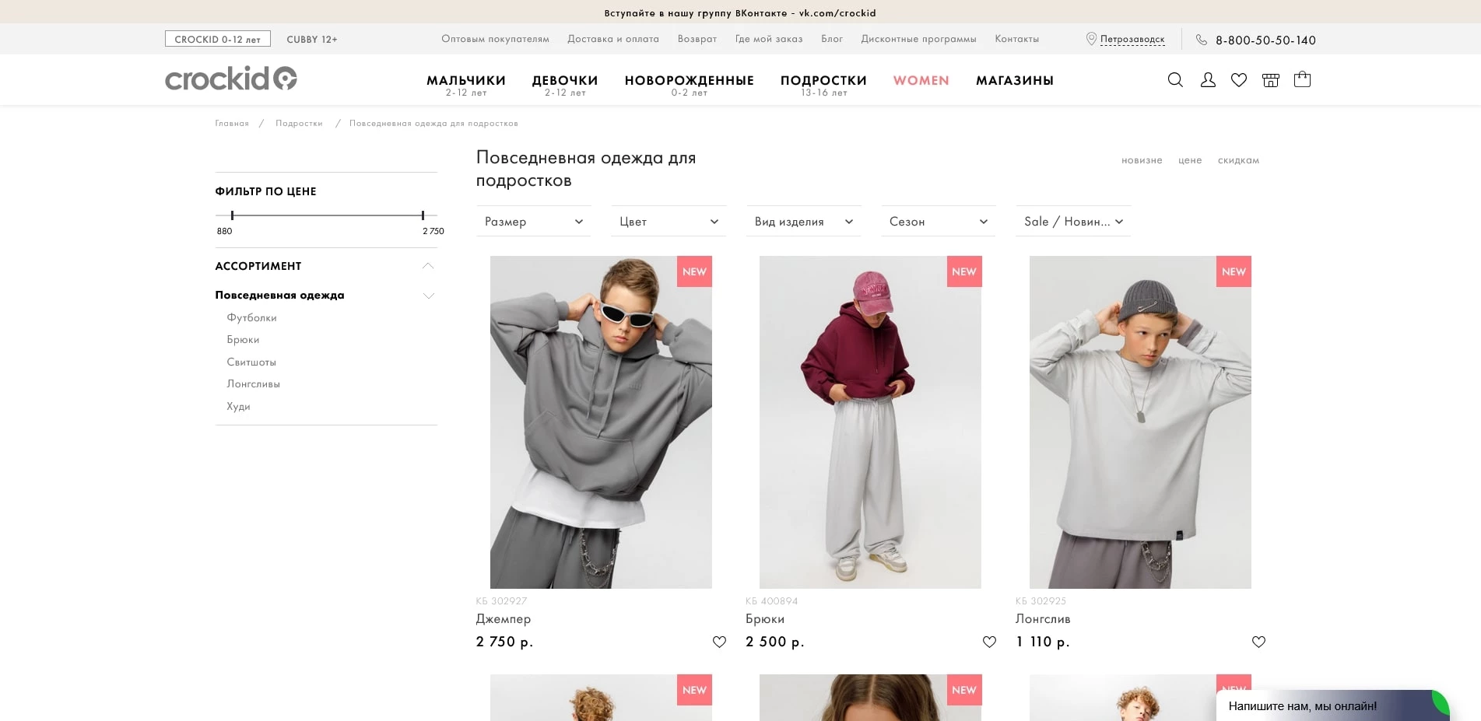Open favorites heart icon in header

pyautogui.click(x=1239, y=79)
